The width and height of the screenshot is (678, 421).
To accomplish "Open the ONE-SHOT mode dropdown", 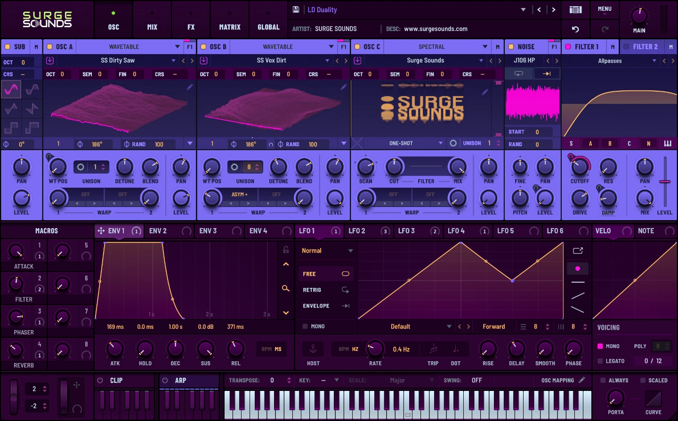I will [441, 143].
